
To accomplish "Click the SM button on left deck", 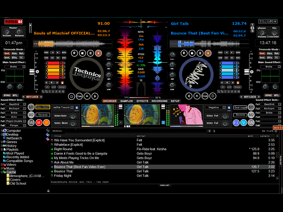I will click(x=31, y=123).
